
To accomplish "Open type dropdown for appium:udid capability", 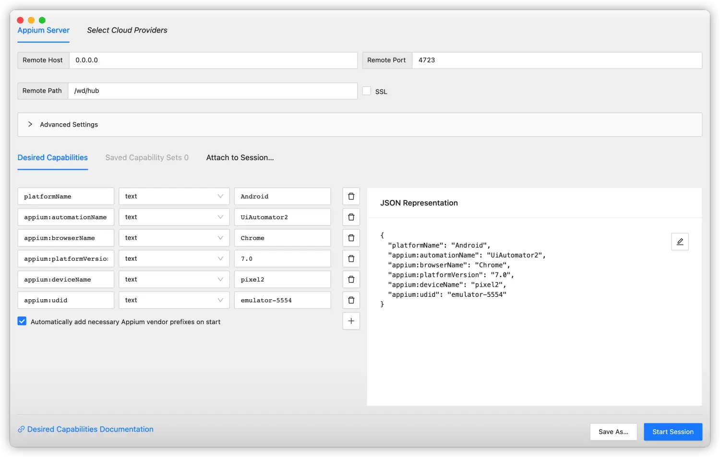I will (174, 300).
